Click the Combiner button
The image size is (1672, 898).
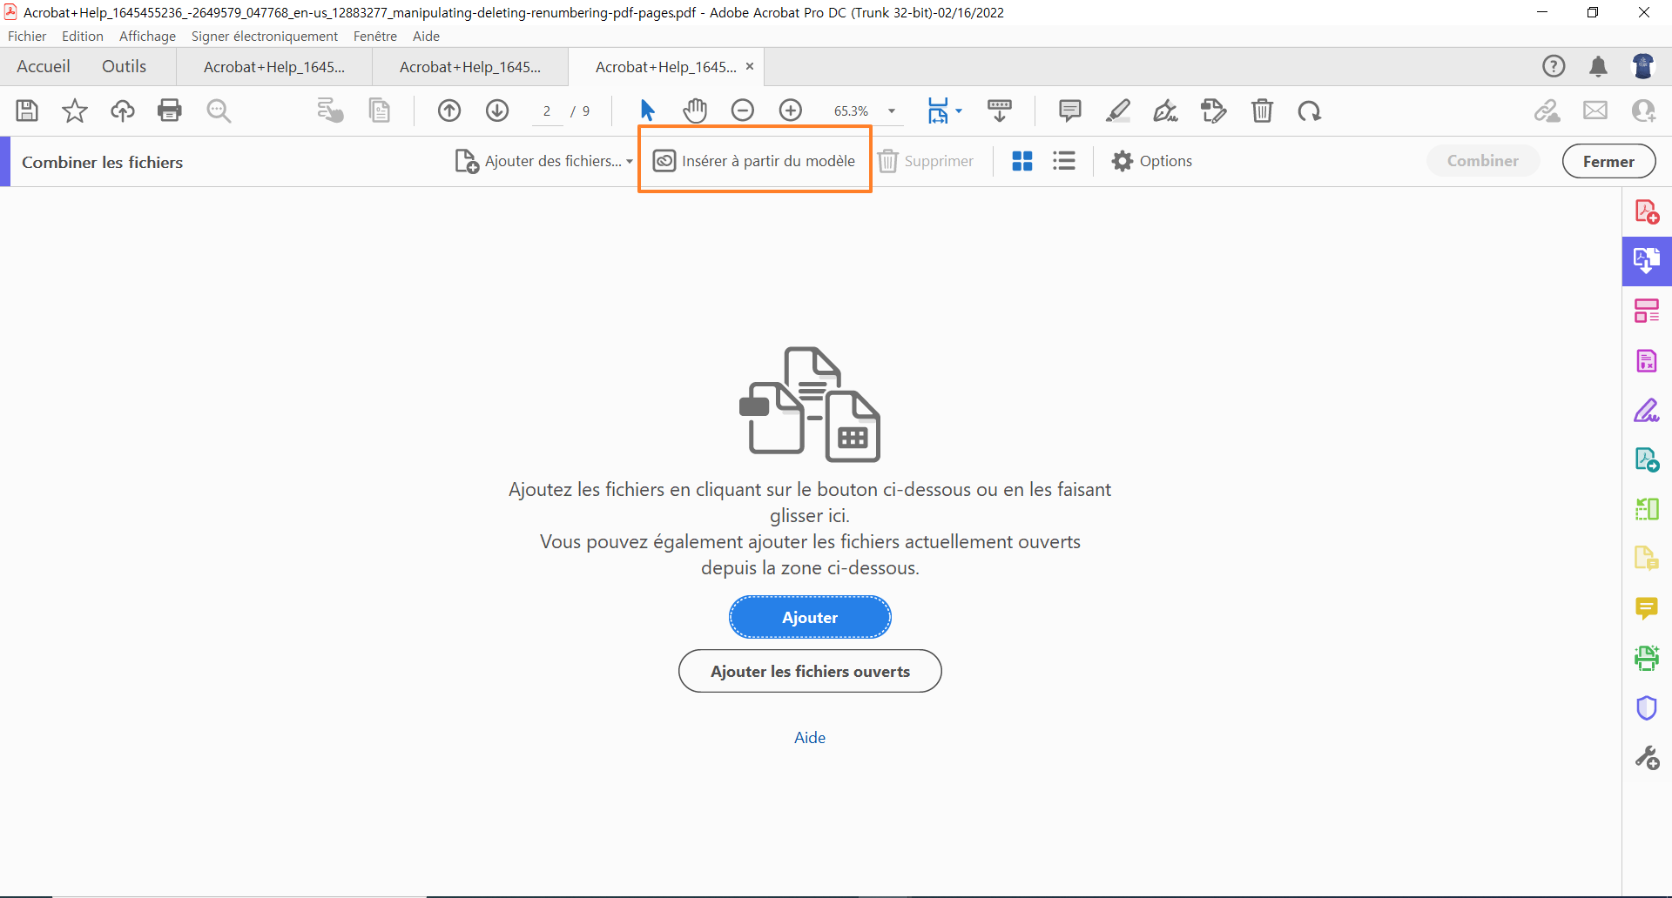[1483, 161]
